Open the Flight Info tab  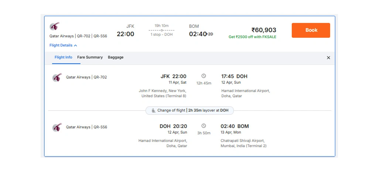[63, 57]
